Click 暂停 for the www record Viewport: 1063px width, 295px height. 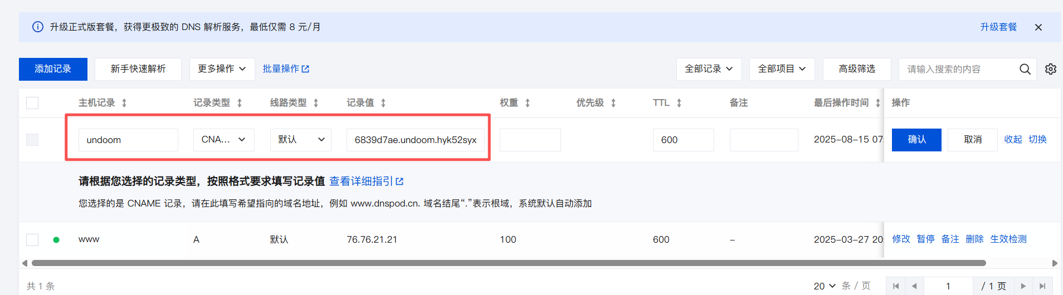point(925,239)
